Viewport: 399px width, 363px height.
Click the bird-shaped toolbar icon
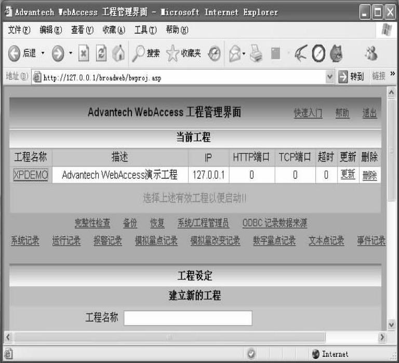301,53
